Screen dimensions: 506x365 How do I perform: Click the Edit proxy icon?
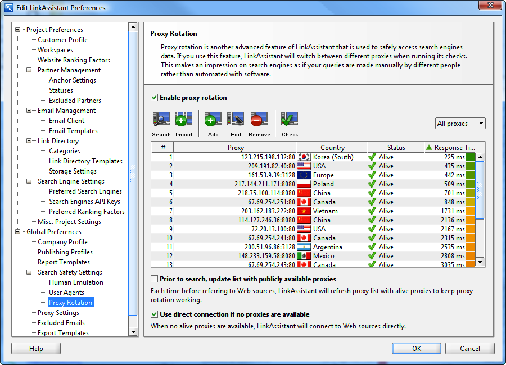[x=236, y=119]
